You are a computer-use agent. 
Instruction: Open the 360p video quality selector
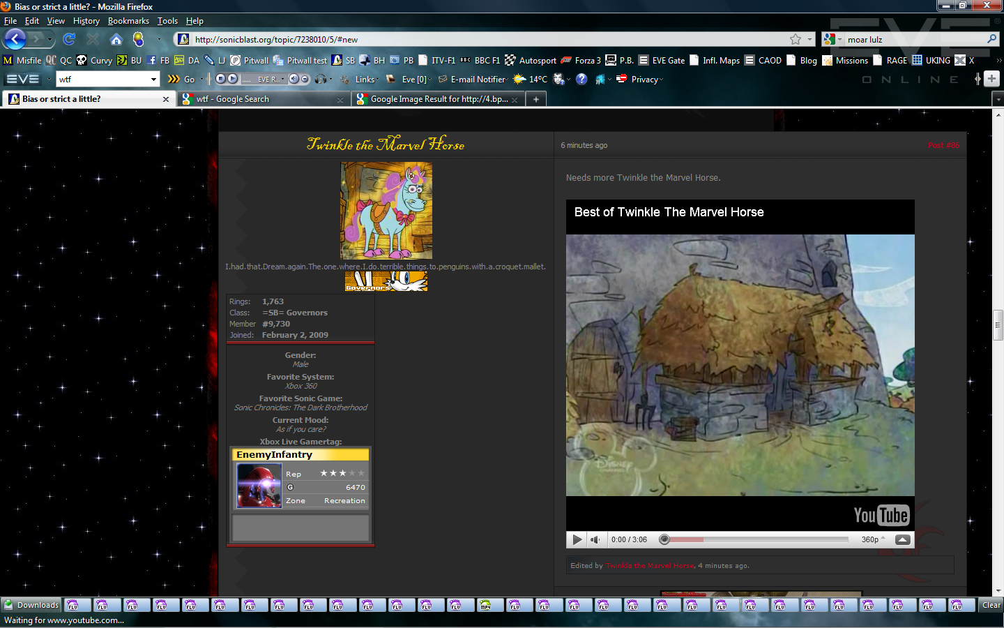872,539
